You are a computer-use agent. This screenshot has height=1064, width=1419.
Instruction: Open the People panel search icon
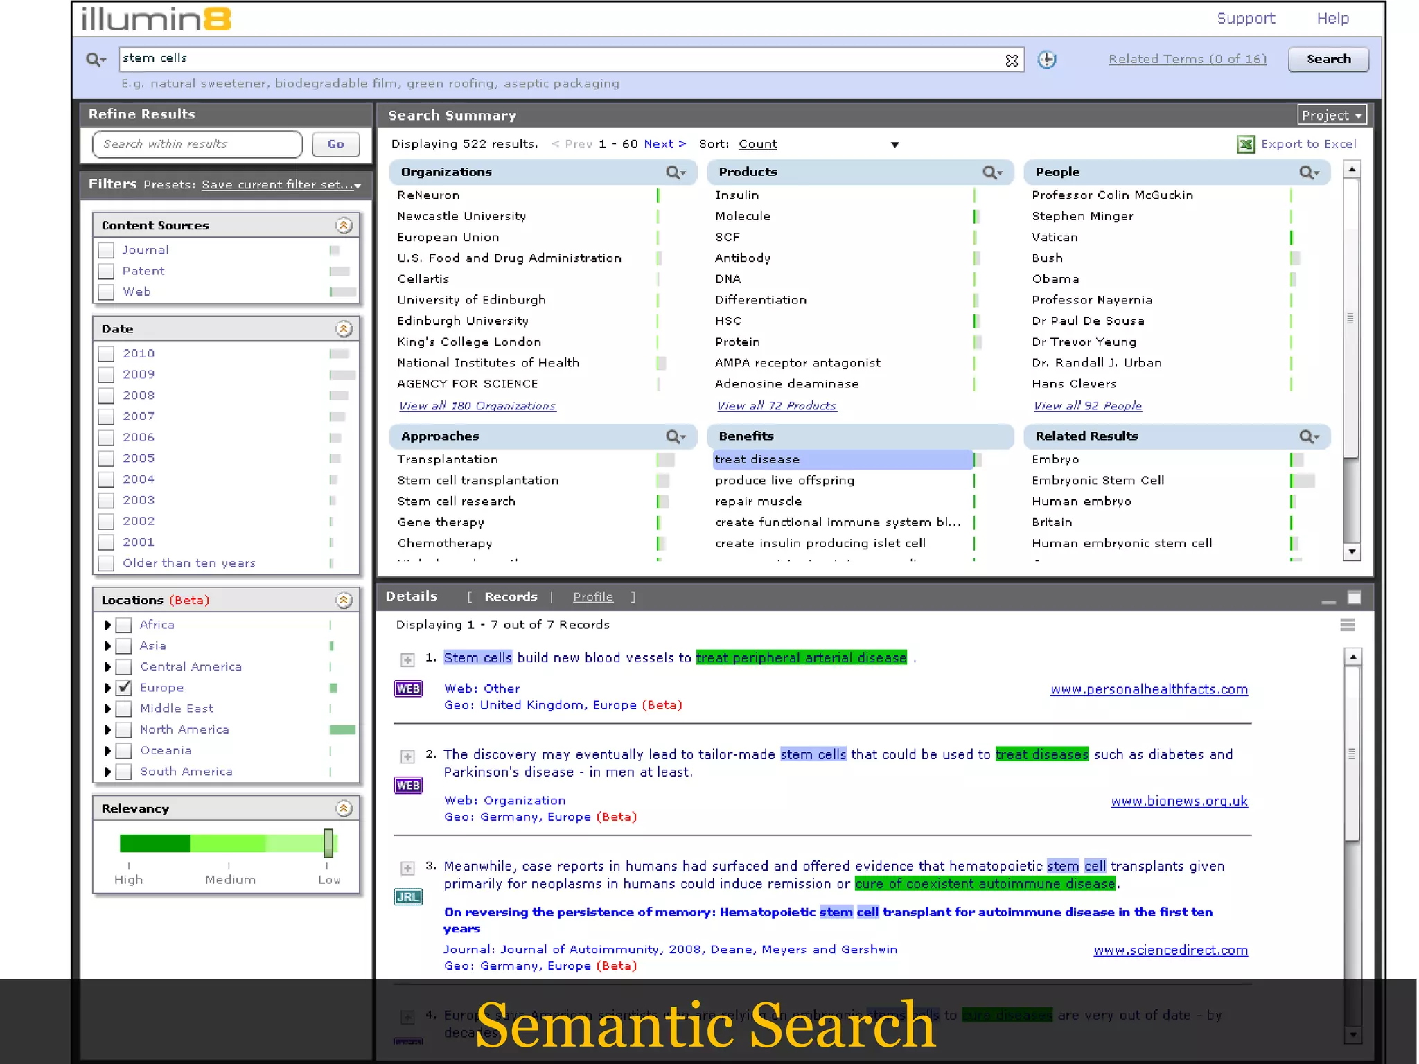click(1310, 172)
